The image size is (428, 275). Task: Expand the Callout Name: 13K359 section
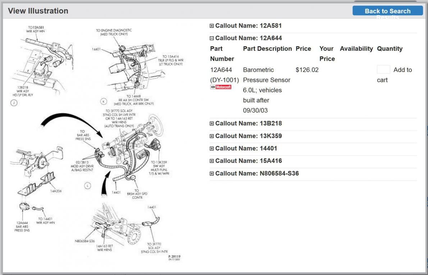211,136
